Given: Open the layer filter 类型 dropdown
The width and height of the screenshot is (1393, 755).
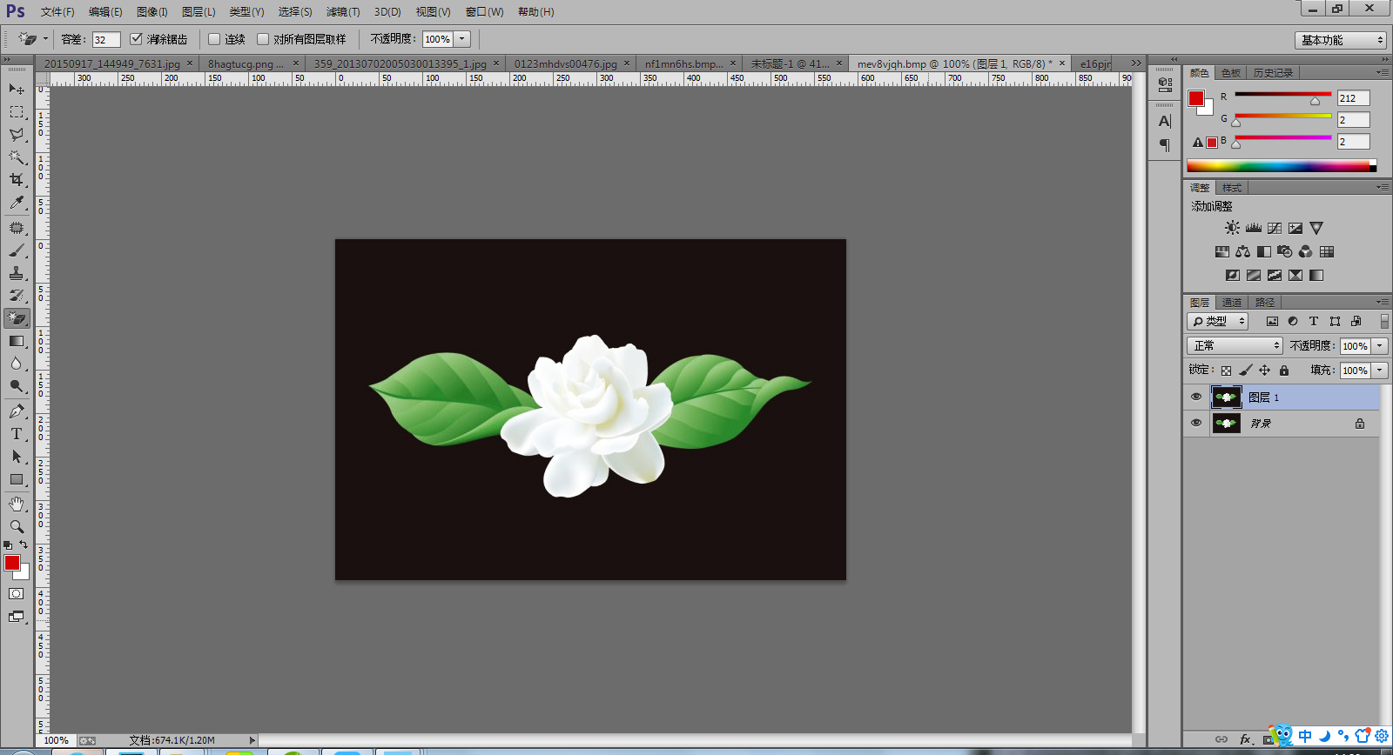Looking at the screenshot, I should (x=1217, y=322).
